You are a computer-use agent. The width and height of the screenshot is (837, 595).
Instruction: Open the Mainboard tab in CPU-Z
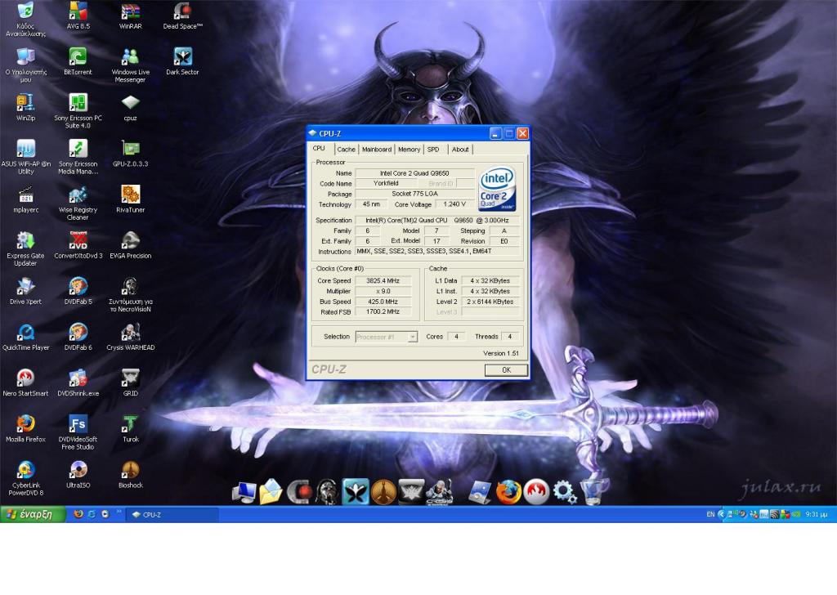coord(377,150)
